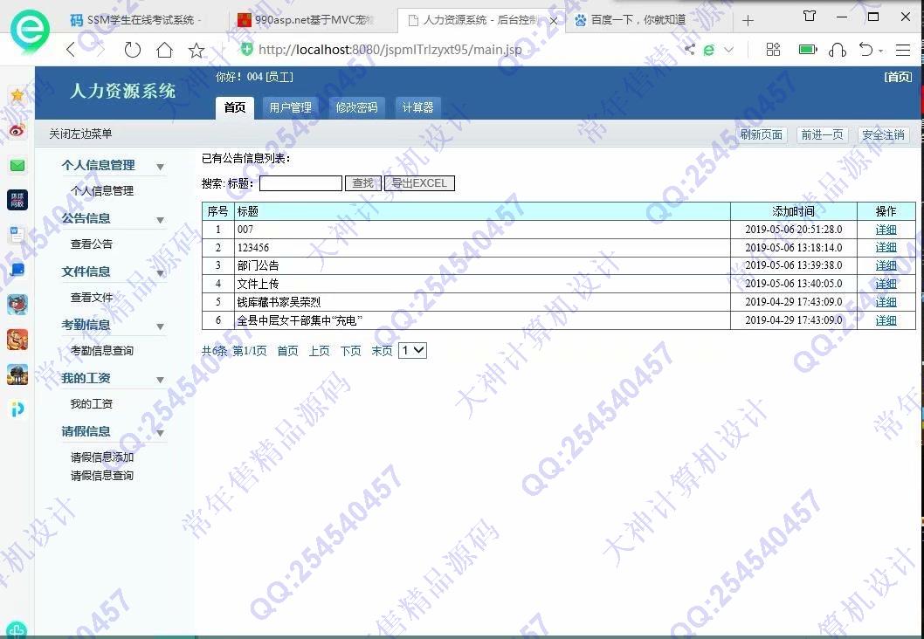Open new tab with plus icon
The width and height of the screenshot is (924, 639).
748,21
